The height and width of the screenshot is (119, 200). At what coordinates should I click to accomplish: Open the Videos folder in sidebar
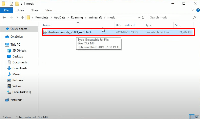coord(17,86)
